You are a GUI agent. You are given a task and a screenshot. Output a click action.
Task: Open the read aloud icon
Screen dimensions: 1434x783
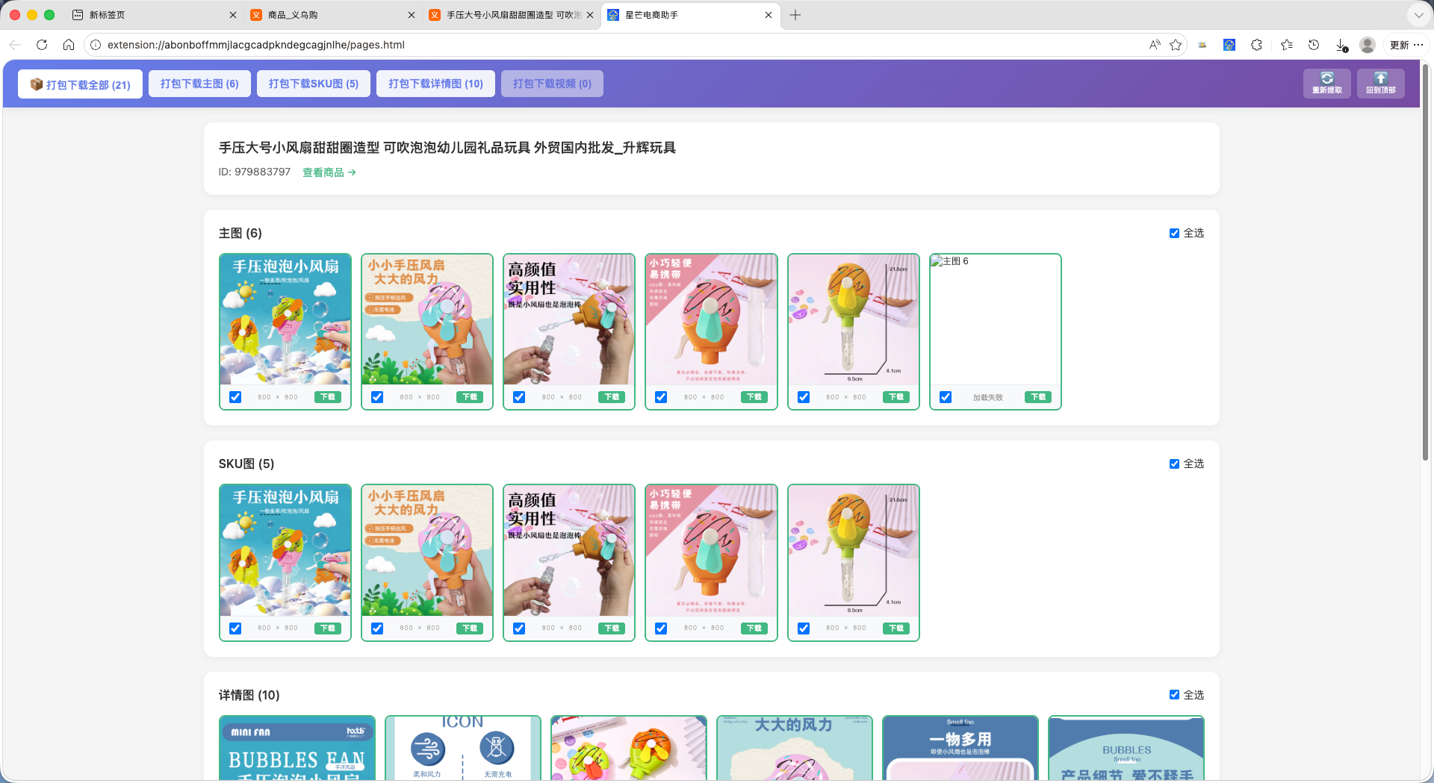[x=1155, y=45]
